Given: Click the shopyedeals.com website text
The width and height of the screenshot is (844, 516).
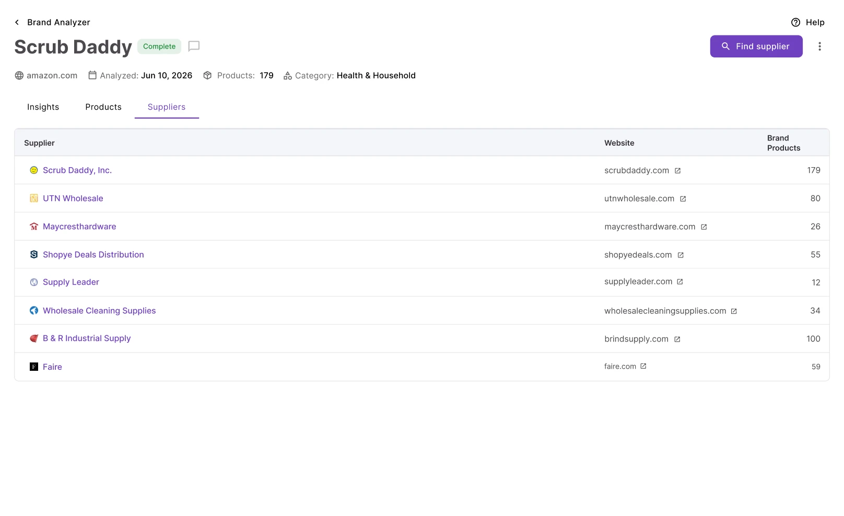Looking at the screenshot, I should click(x=638, y=255).
